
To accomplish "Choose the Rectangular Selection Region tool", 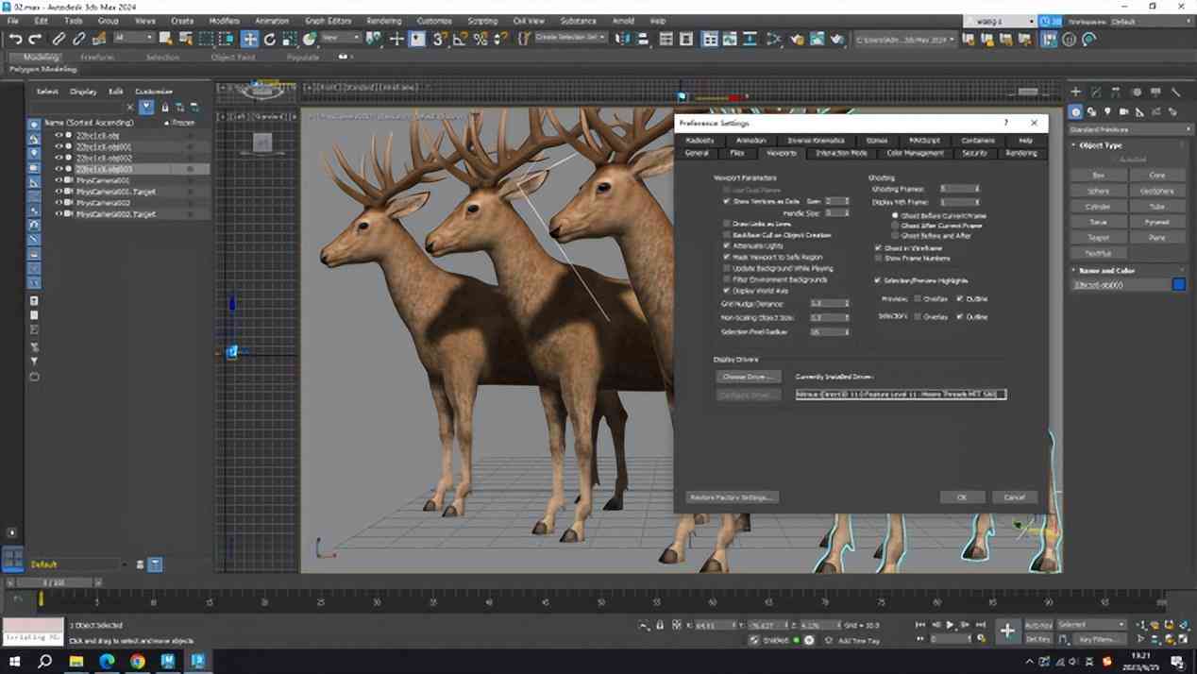I will [x=206, y=39].
